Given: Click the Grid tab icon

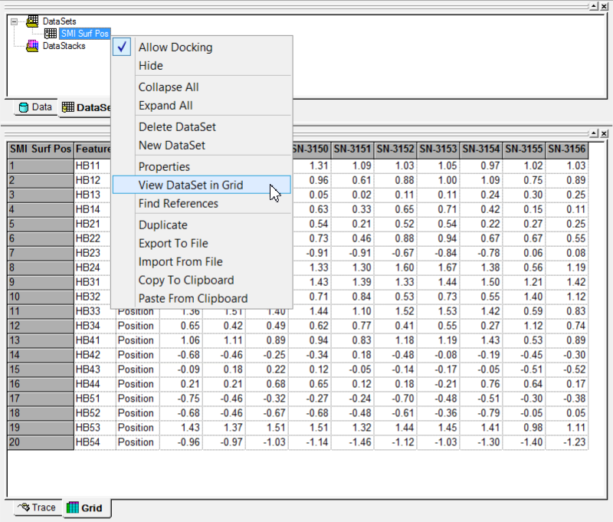Looking at the screenshot, I should tap(72, 507).
